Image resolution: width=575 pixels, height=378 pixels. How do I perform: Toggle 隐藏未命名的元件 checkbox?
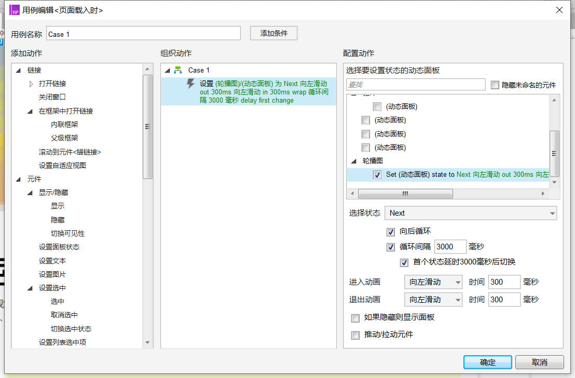495,85
